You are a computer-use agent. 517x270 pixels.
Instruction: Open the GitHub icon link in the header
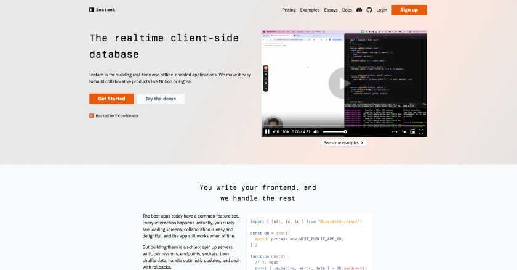(369, 10)
